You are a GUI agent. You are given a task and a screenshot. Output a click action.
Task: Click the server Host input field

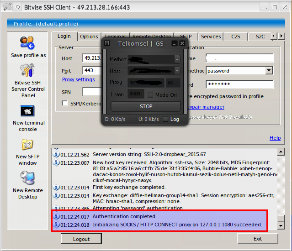[x=92, y=58]
